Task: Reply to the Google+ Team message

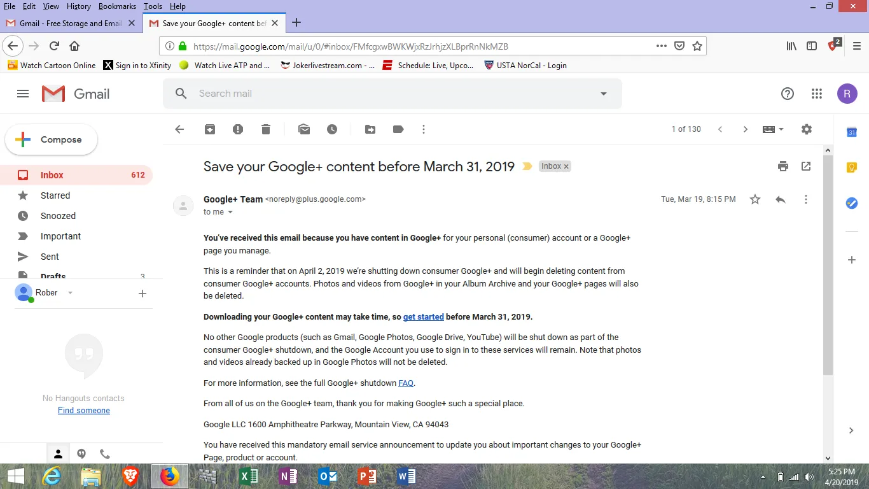Action: click(x=781, y=199)
